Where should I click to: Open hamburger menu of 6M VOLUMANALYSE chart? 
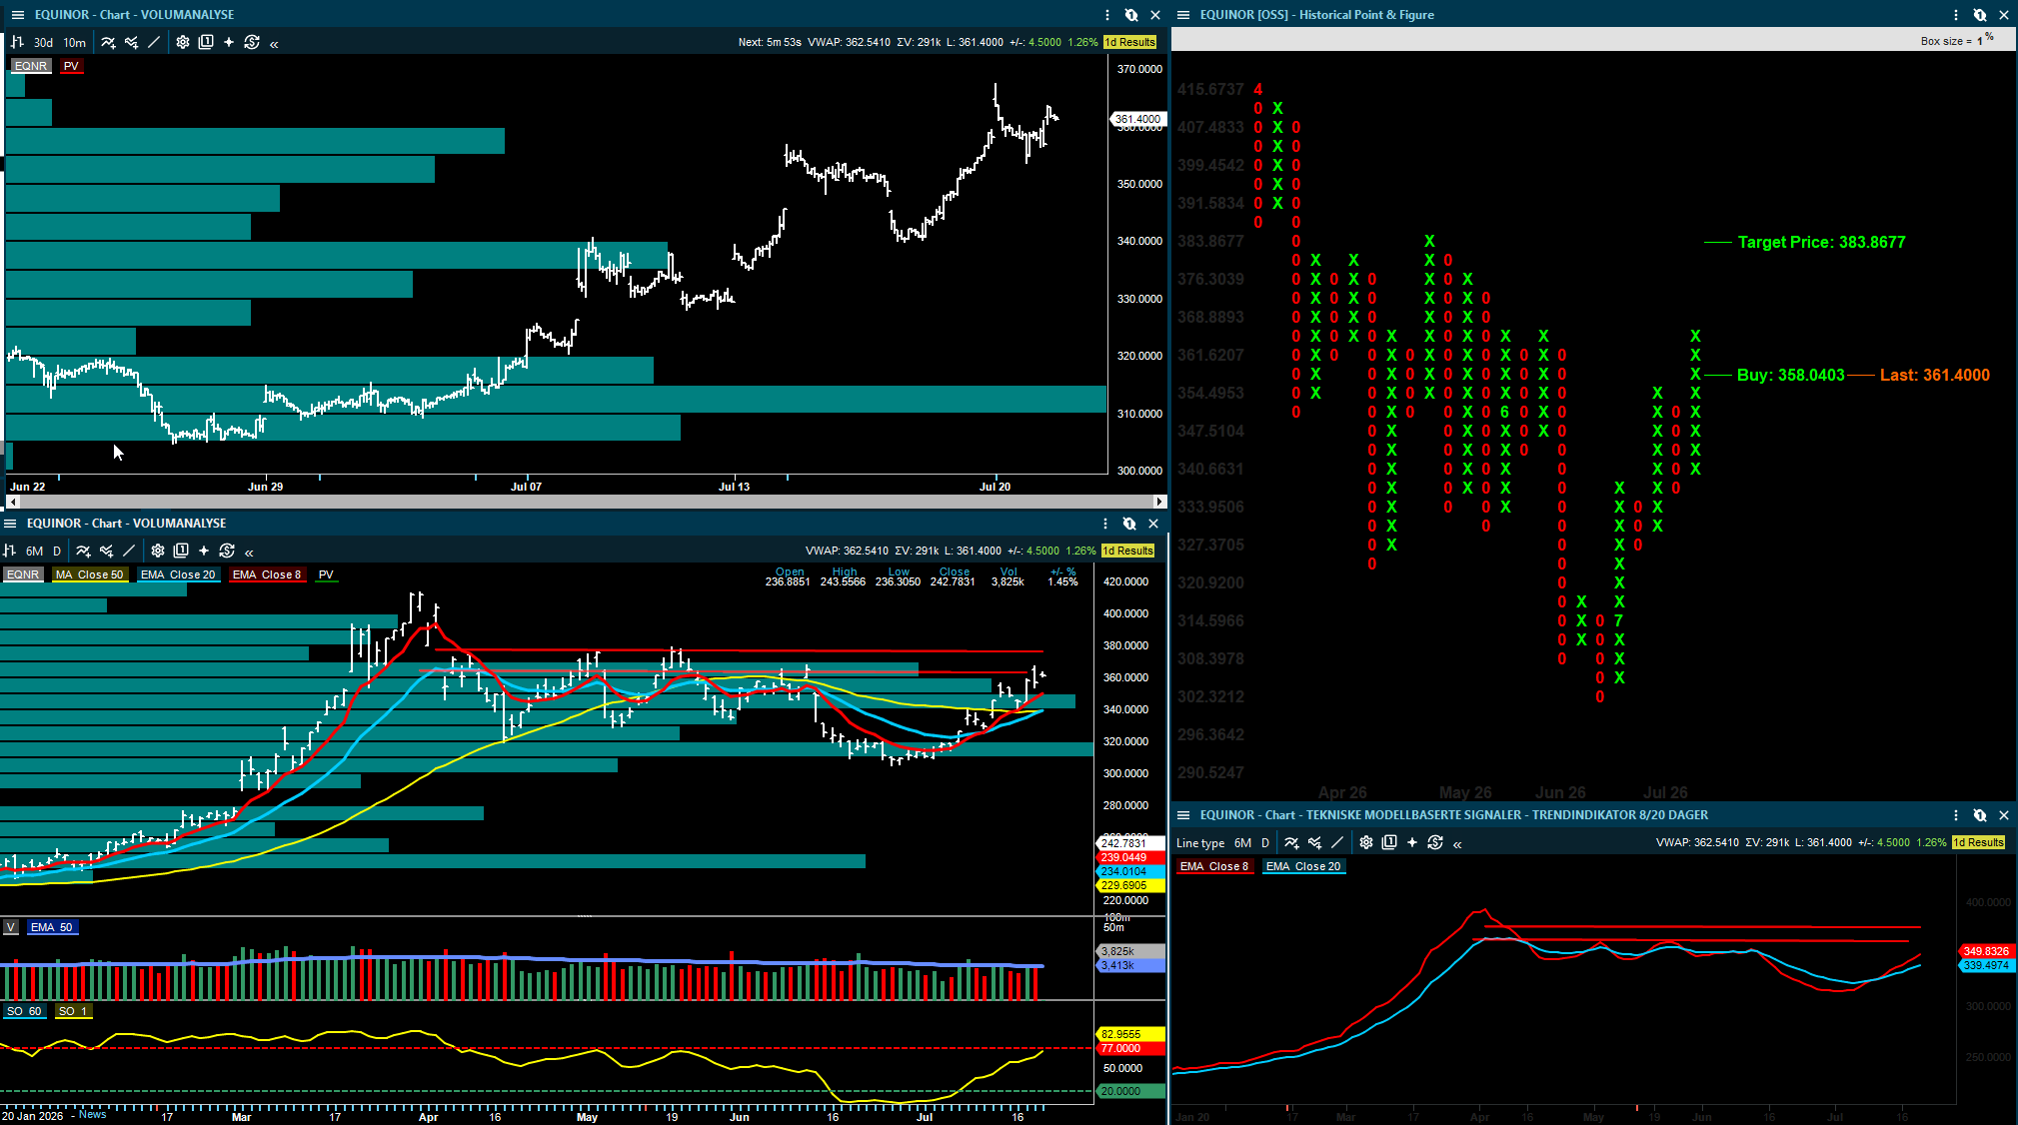(x=10, y=524)
